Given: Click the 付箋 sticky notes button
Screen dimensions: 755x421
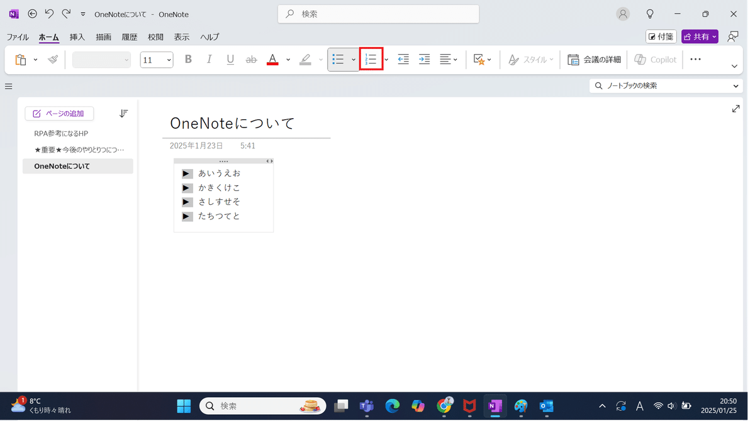Looking at the screenshot, I should click(661, 37).
